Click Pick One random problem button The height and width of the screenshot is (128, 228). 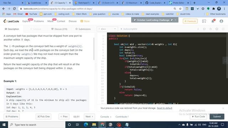pos(43,117)
